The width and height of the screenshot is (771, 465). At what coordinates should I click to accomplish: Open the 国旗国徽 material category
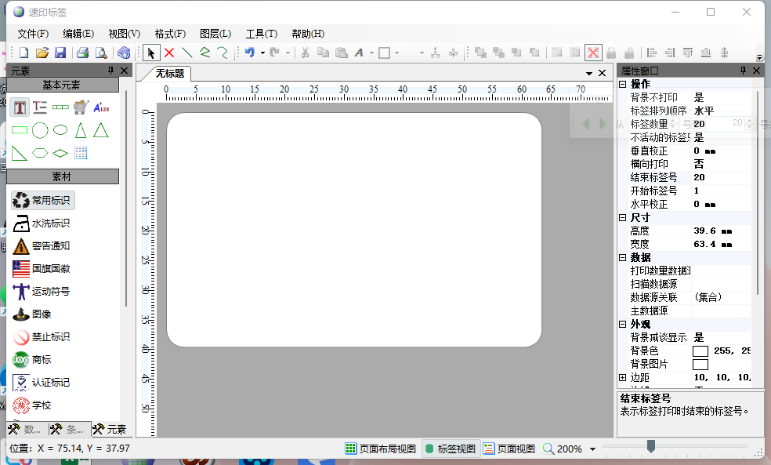42,268
